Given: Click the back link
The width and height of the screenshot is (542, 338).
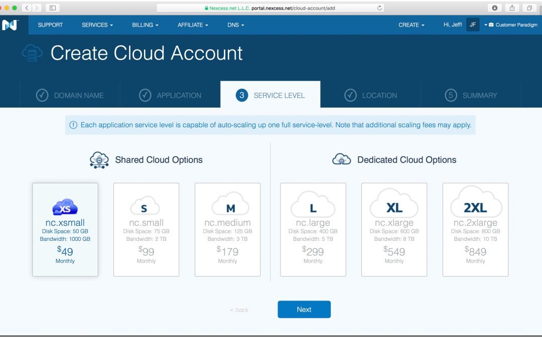Looking at the screenshot, I should coord(239,310).
